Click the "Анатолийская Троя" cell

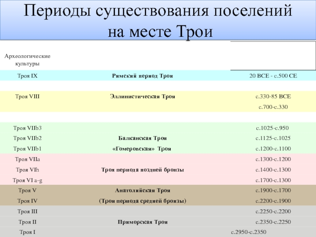[143, 190]
